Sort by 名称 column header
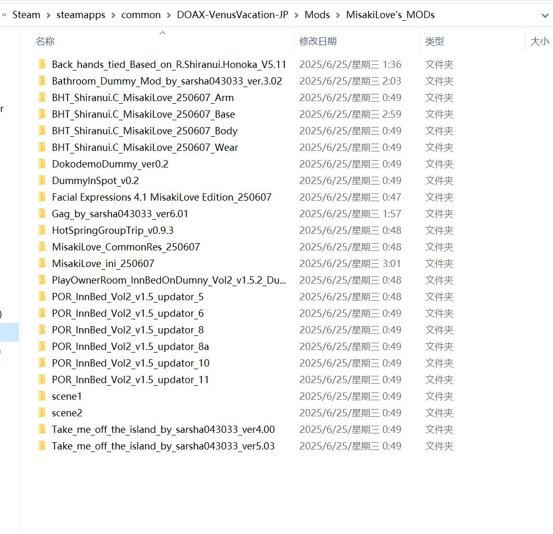Image resolution: width=553 pixels, height=534 pixels. point(45,41)
